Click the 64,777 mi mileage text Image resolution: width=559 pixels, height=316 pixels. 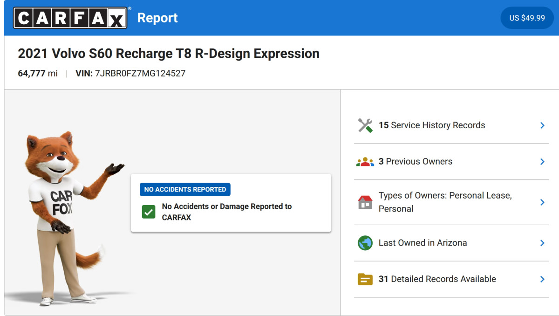tap(38, 73)
